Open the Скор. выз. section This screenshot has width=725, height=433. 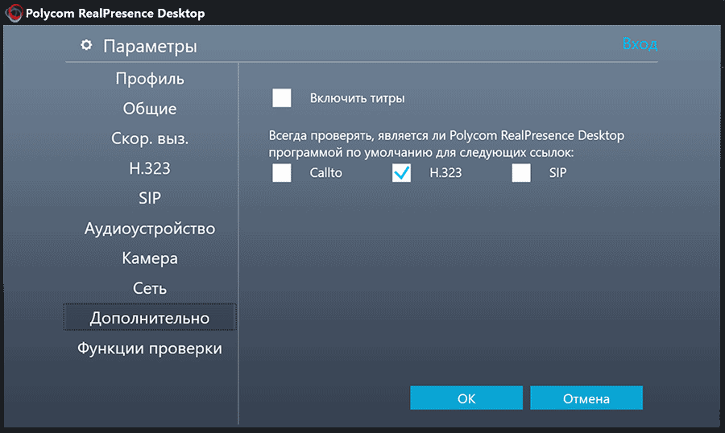(x=150, y=138)
